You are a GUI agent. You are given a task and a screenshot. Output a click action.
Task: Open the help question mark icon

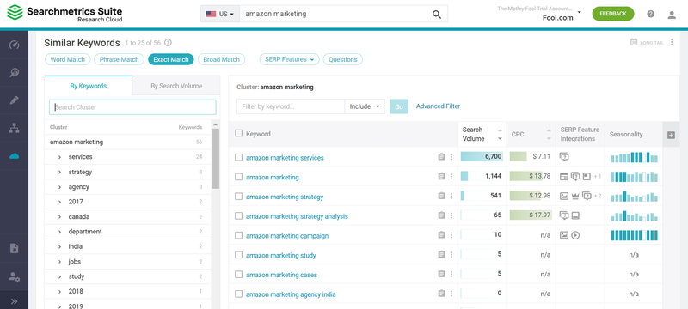[651, 14]
